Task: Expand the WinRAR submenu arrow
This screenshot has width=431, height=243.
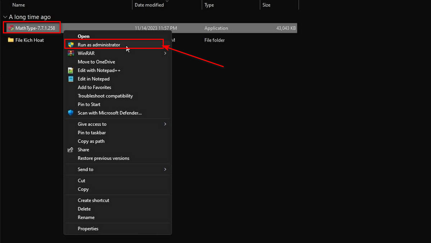Action: pos(165,53)
